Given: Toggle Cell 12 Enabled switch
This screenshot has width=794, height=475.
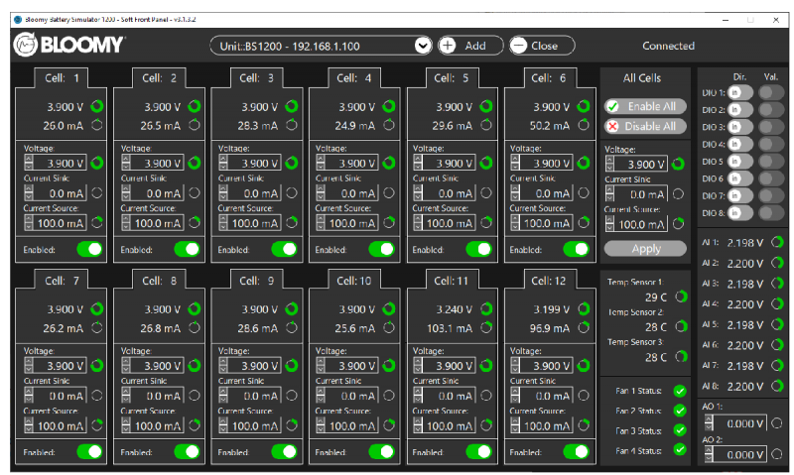Looking at the screenshot, I should coord(576,452).
